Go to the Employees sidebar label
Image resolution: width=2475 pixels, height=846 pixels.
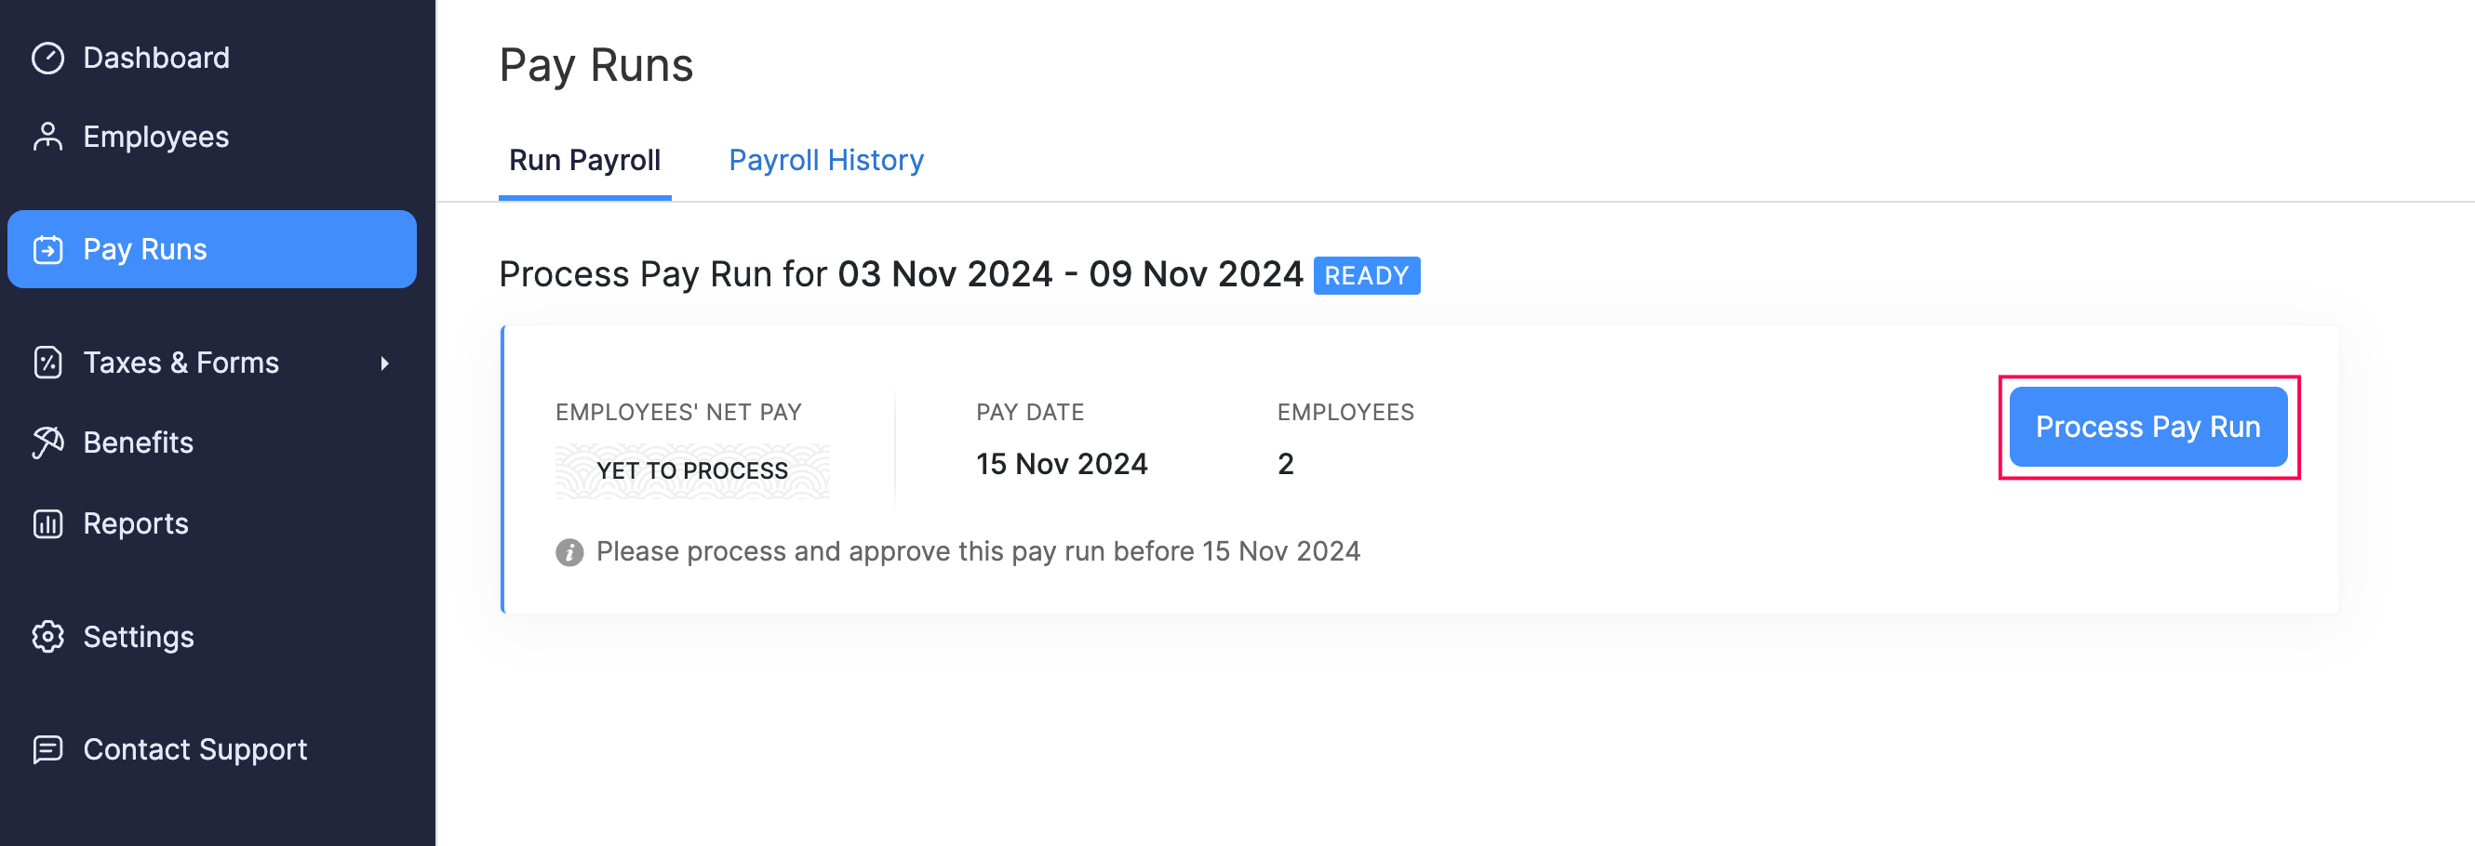pyautogui.click(x=155, y=138)
